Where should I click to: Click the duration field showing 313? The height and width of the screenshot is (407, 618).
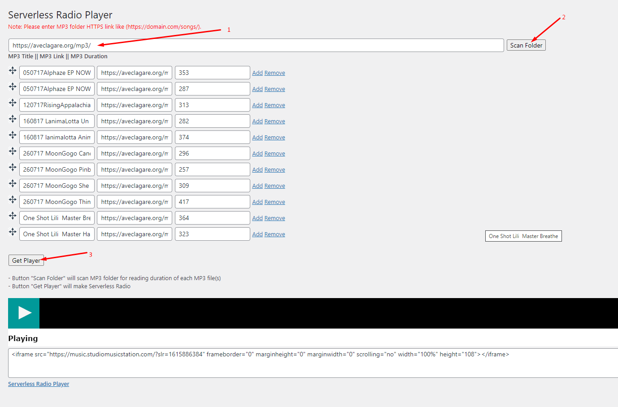(212, 105)
